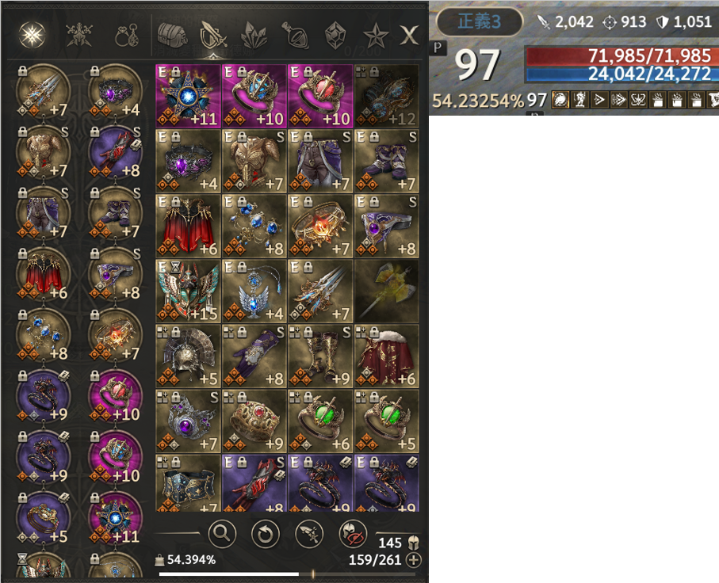This screenshot has width=719, height=583.
Task: Open the potion bottle tab
Action: click(295, 36)
